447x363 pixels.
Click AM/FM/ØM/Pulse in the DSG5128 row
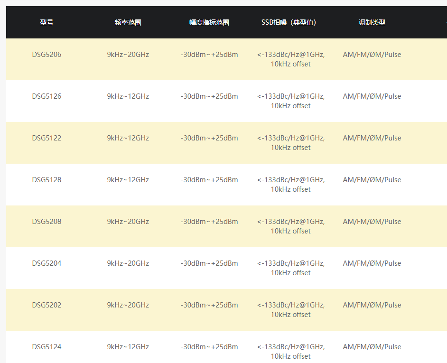click(372, 180)
